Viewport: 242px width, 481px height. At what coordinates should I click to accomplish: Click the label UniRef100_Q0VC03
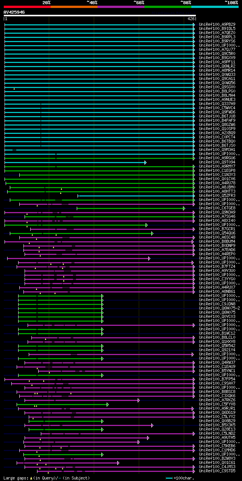pyautogui.click(x=217, y=317)
